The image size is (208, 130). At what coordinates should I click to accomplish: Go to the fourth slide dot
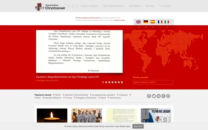pos(112,82)
